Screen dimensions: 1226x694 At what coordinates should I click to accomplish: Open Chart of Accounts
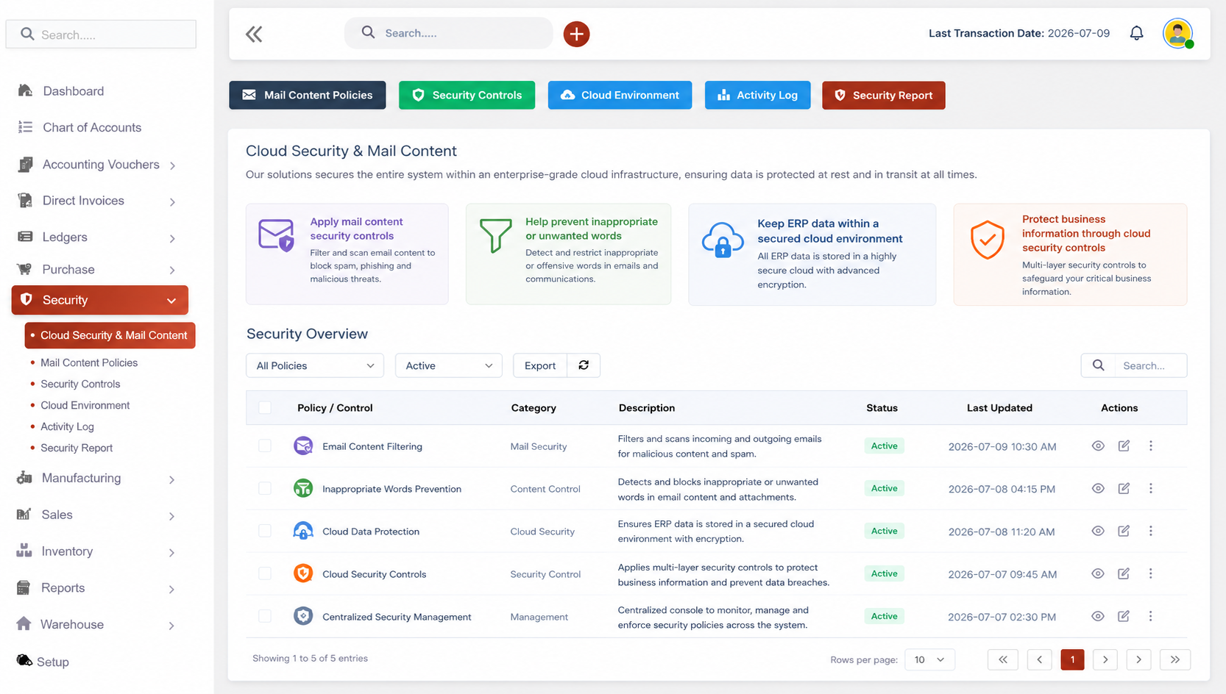click(x=79, y=127)
